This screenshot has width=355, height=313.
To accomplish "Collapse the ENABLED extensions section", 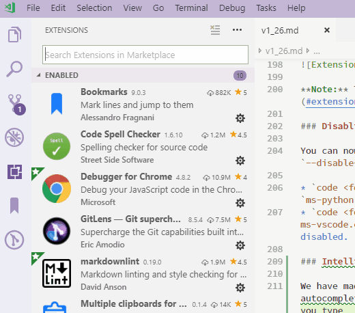I will 39,75.
